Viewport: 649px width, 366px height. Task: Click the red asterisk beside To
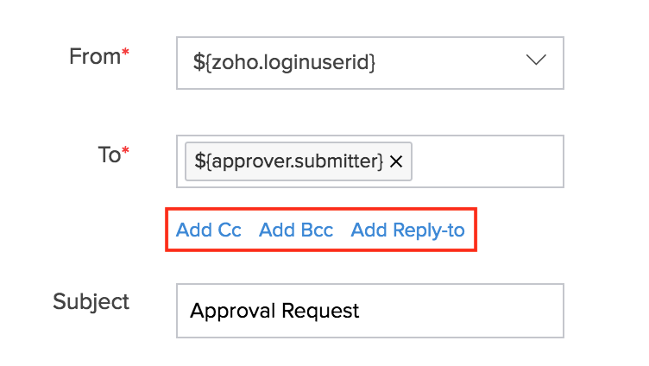[x=125, y=151]
